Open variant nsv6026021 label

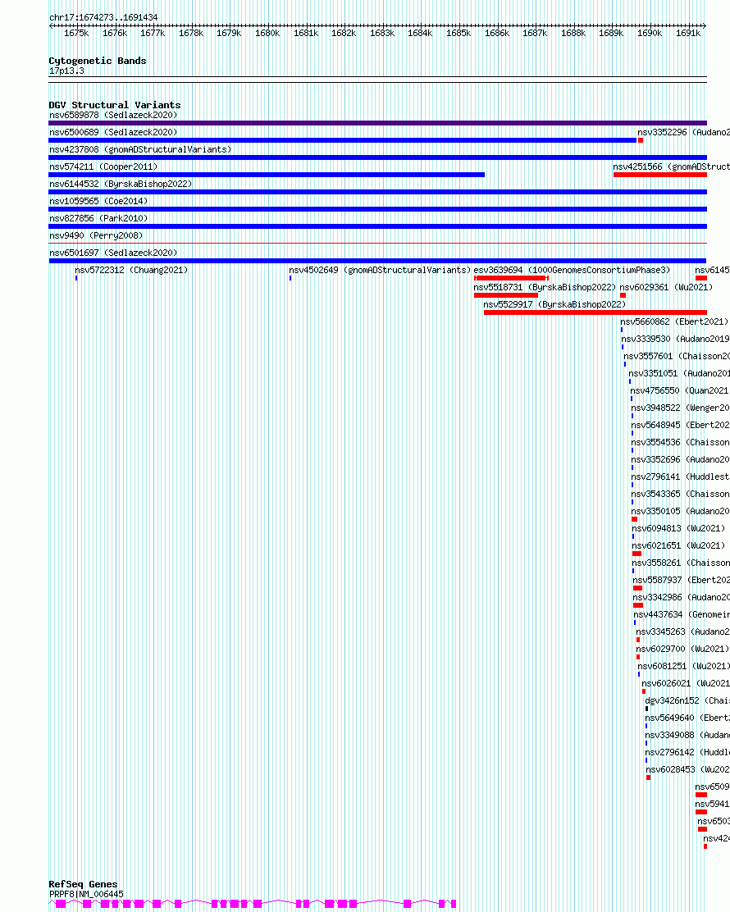[686, 683]
